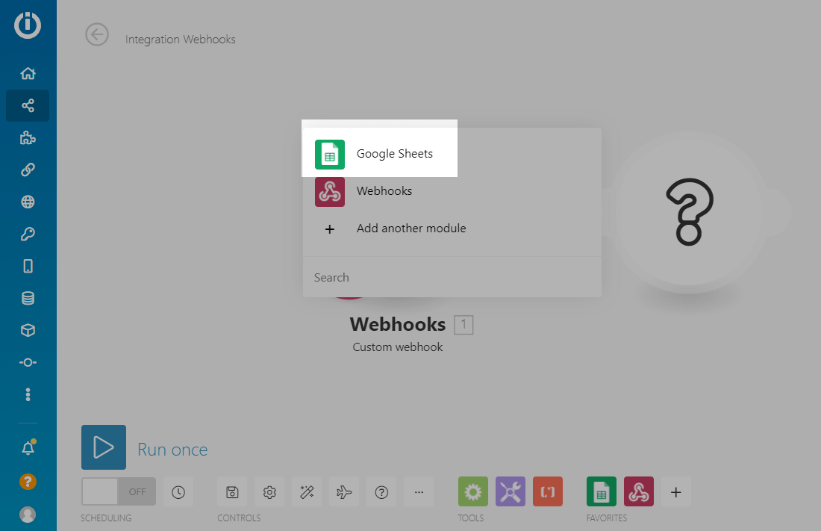Open Flow control icon in sidebar
Viewport: 821px width, 531px height.
(x=28, y=362)
